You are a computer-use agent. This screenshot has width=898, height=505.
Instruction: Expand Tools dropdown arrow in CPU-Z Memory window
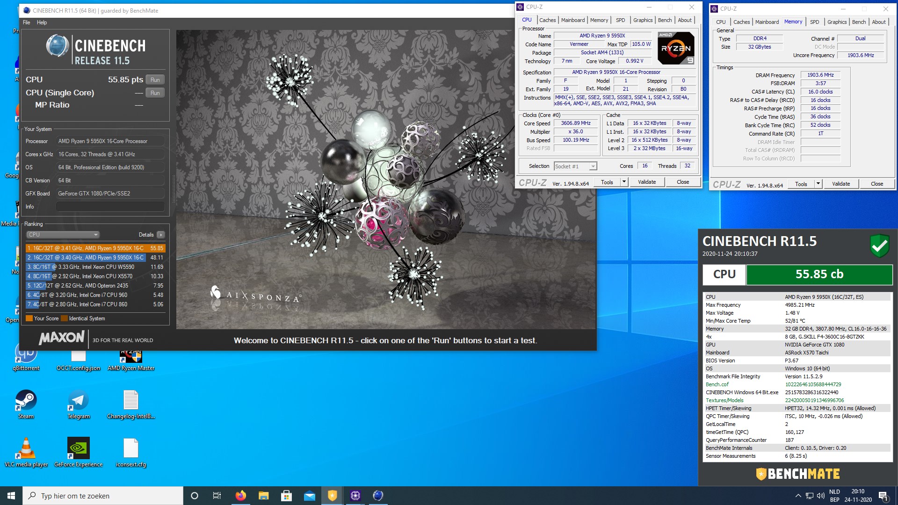coord(818,184)
